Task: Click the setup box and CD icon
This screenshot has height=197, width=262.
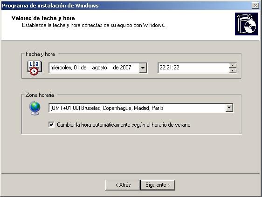Action: tap(246, 24)
